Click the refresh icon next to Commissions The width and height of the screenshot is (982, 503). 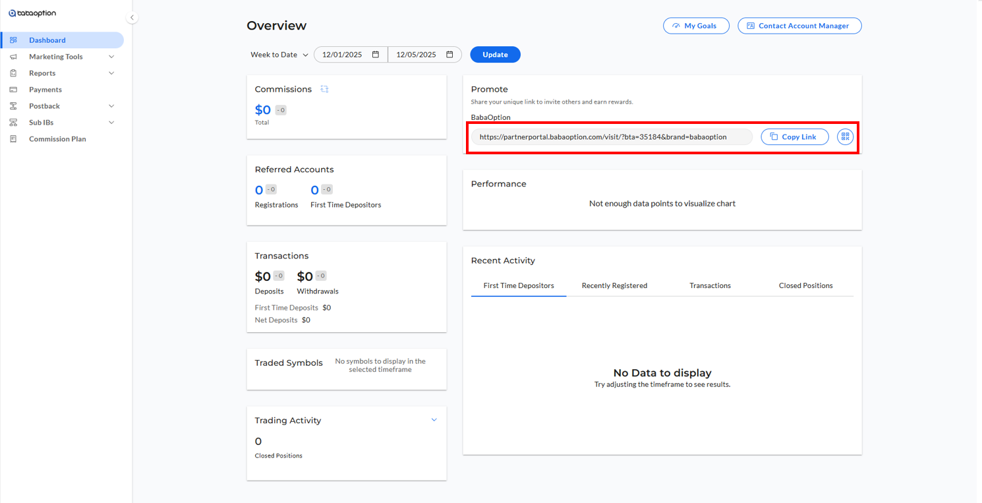click(324, 89)
